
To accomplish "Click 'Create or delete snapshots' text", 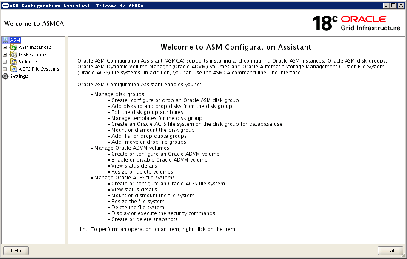I will (145, 219).
